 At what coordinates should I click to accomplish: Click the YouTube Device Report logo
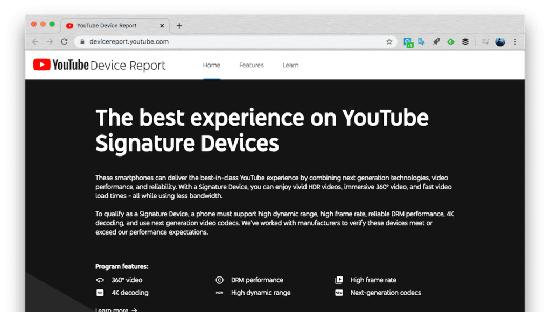(x=99, y=65)
